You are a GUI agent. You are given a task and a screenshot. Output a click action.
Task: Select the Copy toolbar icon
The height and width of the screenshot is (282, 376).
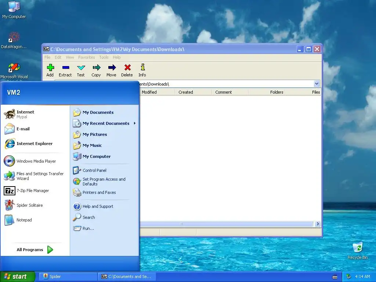96,70
